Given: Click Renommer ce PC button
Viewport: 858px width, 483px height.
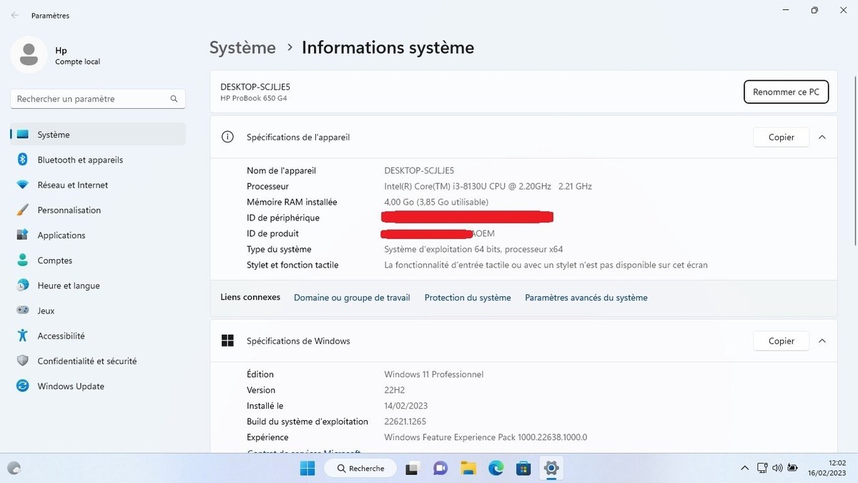Looking at the screenshot, I should tap(786, 92).
